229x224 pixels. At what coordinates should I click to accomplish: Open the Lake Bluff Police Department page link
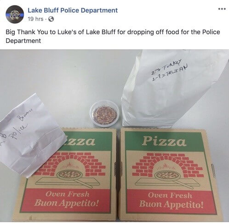pyautogui.click(x=73, y=10)
